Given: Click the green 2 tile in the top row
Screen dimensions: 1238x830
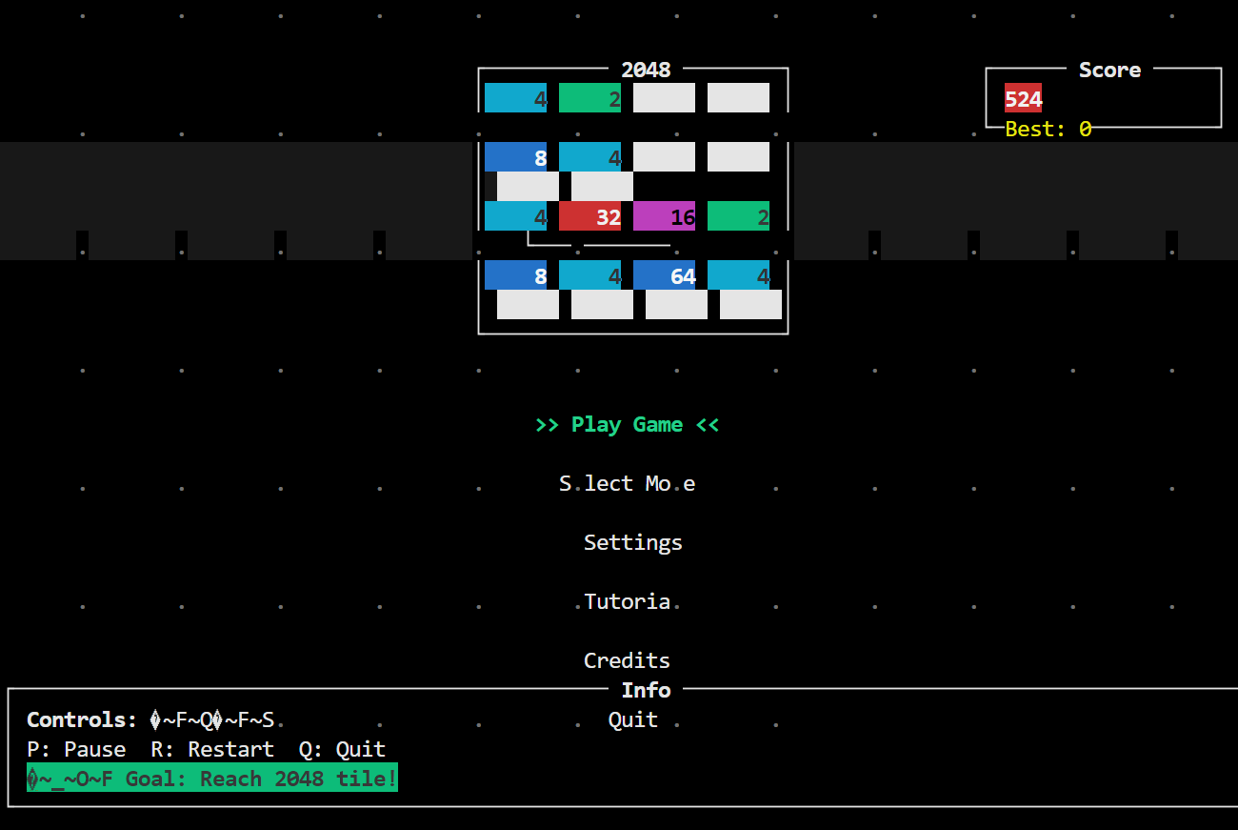Looking at the screenshot, I should click(589, 98).
